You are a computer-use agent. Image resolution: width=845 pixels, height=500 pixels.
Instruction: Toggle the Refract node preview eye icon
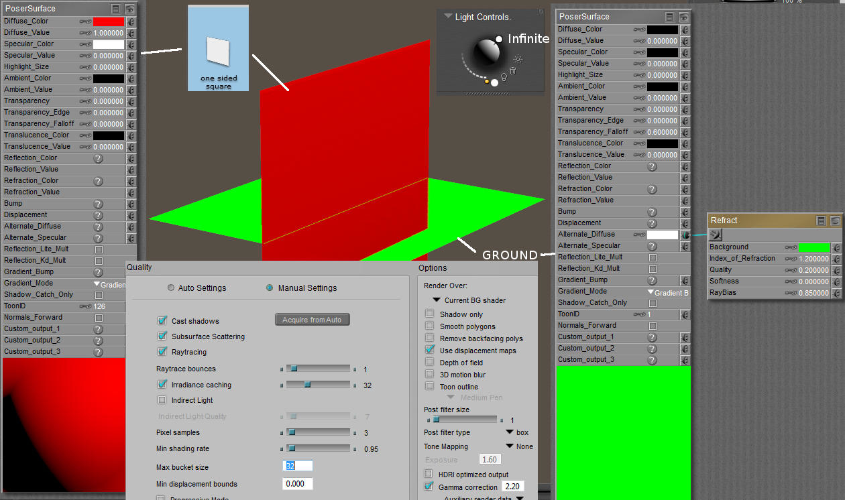tap(835, 221)
